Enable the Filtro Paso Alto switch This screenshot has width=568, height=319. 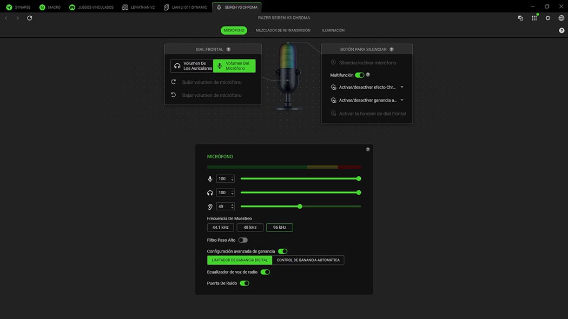243,240
